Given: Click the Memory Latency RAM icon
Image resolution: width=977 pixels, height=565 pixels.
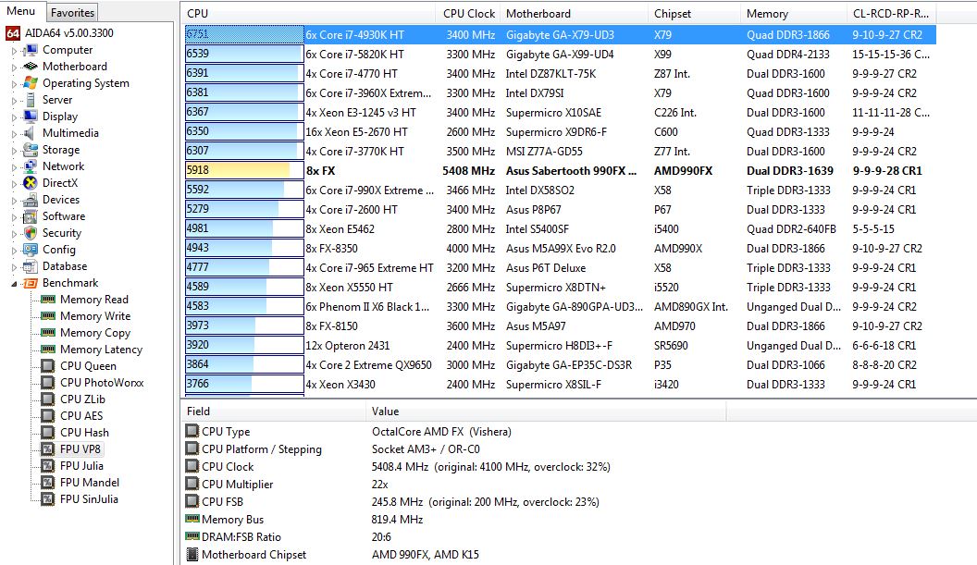Looking at the screenshot, I should (48, 350).
